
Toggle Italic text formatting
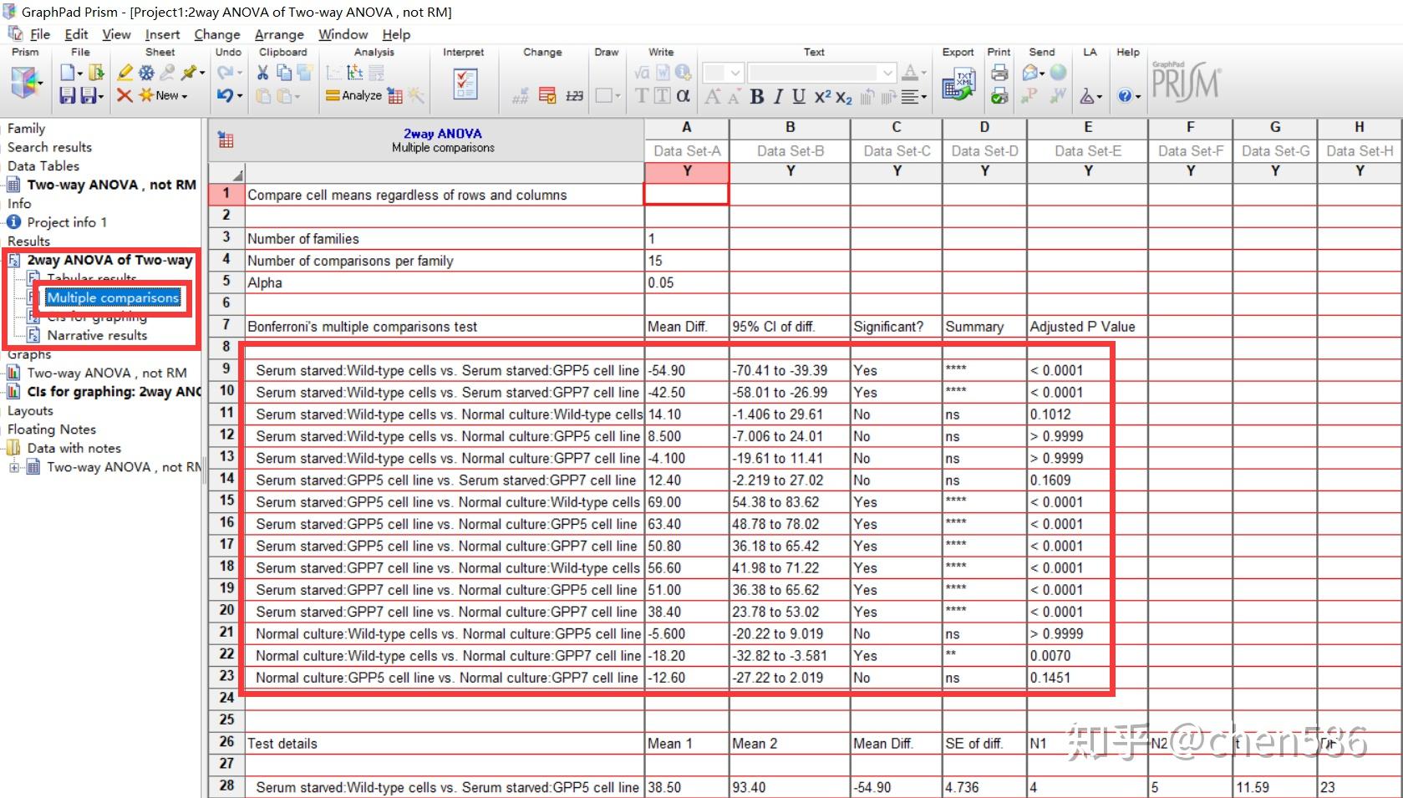coord(778,97)
